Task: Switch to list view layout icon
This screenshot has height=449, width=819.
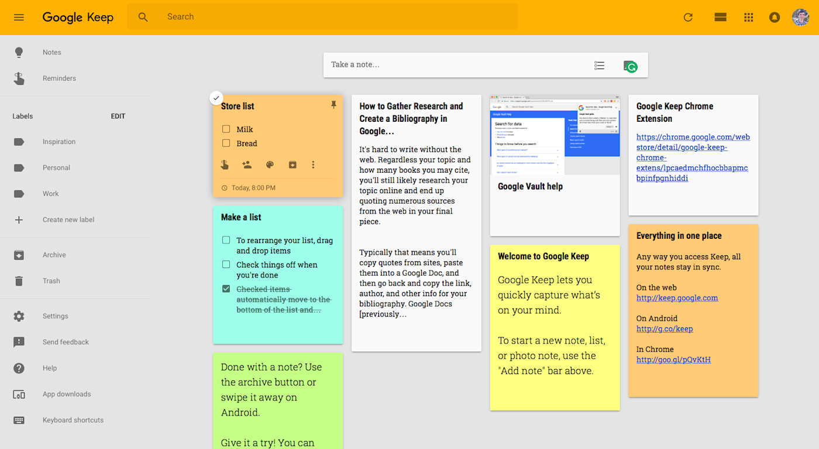Action: [x=720, y=17]
